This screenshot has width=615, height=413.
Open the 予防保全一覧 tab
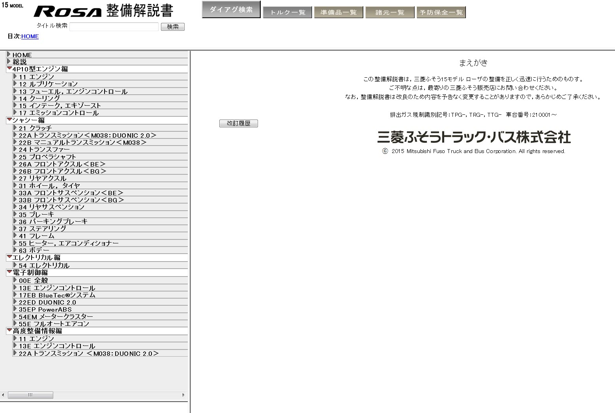pos(441,13)
